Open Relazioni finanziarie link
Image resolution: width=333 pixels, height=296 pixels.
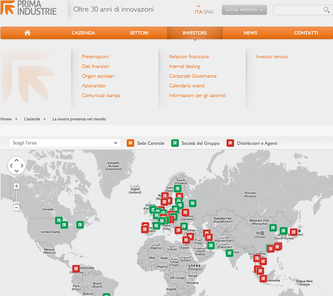coord(189,57)
